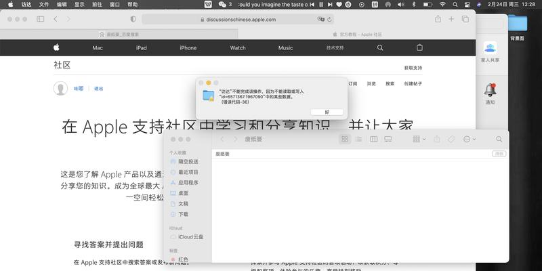Viewport: 542px width, 271px height.
Task: Switch to the 废纸篓_百度搜索 tab
Action: [x=119, y=35]
